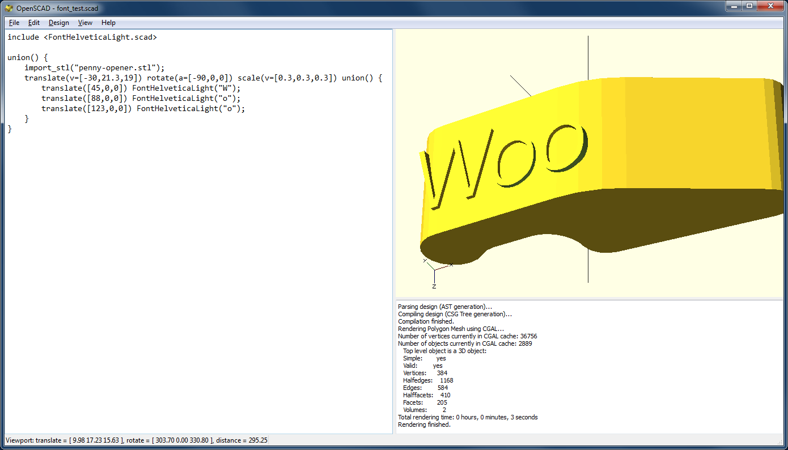
Task: Open the View menu
Action: (85, 23)
